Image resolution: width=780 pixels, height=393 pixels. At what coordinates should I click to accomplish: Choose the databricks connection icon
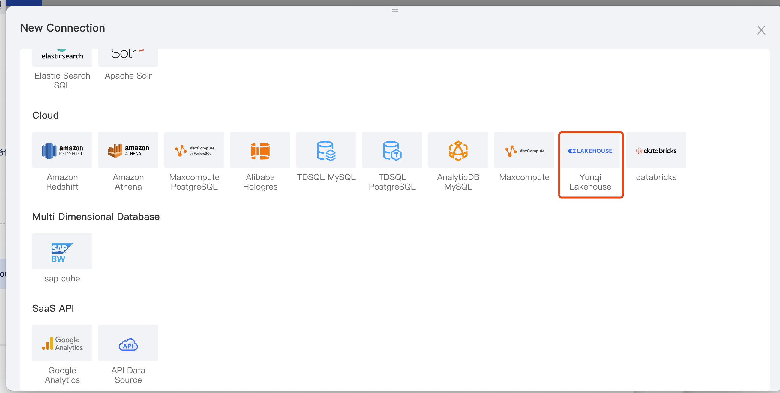point(656,150)
